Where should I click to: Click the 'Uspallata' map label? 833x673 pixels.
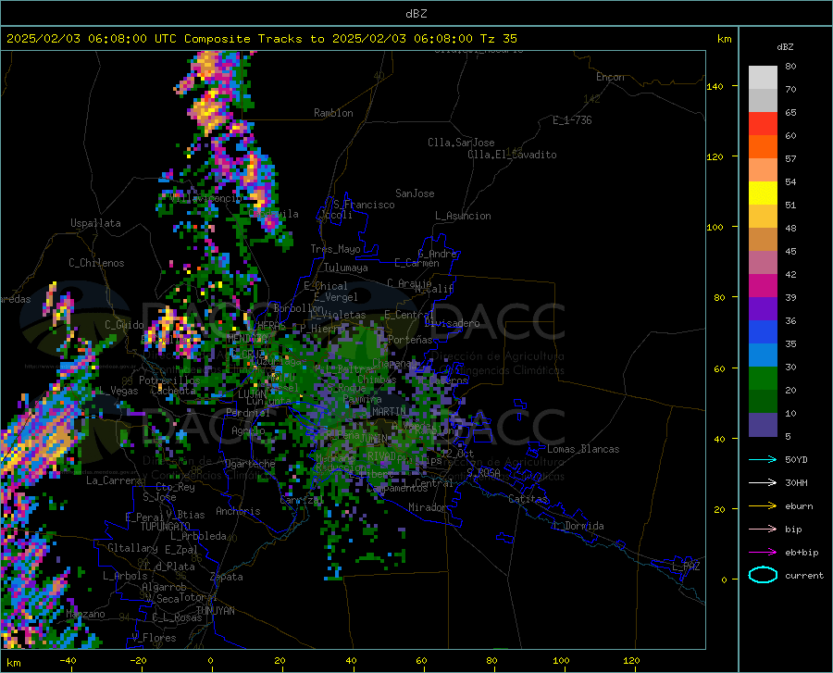coord(95,223)
